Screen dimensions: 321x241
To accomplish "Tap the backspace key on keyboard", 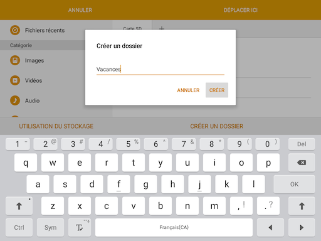I will (x=302, y=163).
